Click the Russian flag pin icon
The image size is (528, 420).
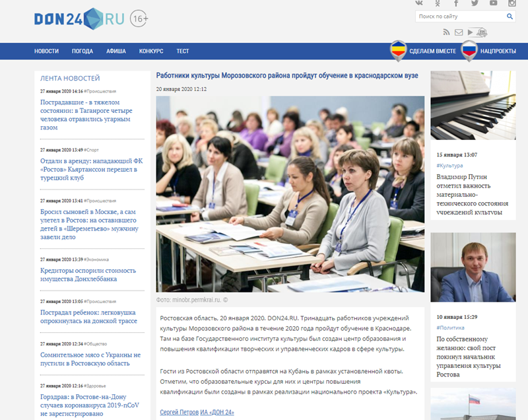(x=469, y=51)
